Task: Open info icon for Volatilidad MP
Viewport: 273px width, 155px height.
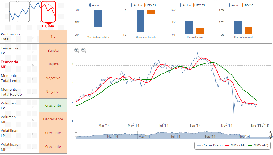Action: (33, 147)
